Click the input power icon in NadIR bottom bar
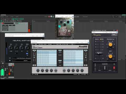Image resolution: width=126 pixels, height=94 pixels. (38, 74)
